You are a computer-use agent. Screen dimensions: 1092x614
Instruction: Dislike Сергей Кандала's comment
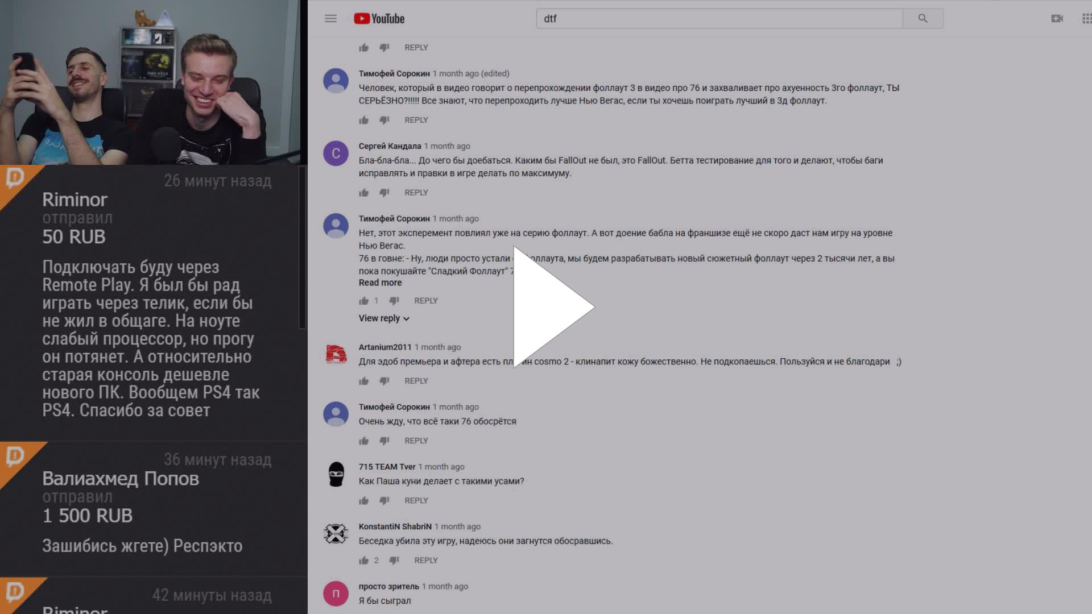tap(384, 193)
